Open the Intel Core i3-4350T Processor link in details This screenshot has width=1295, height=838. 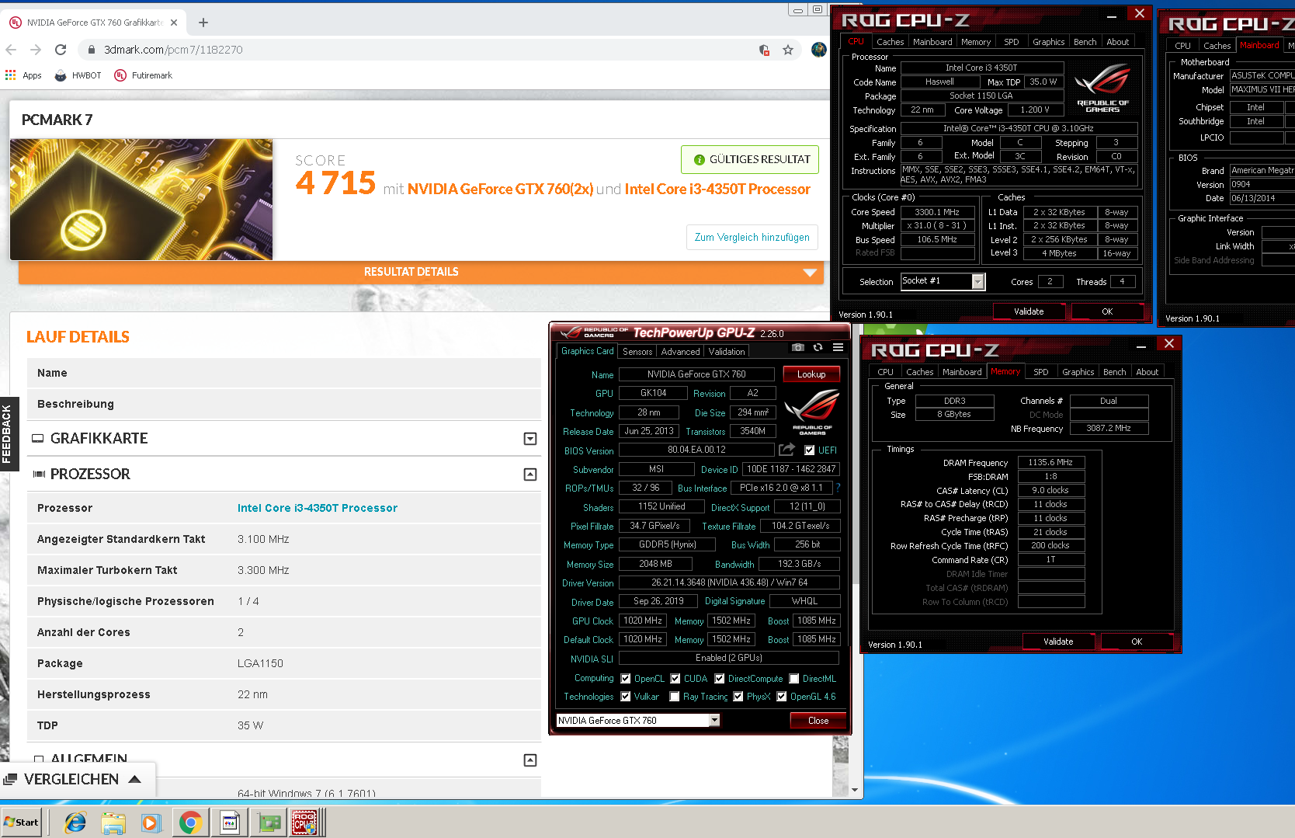click(x=318, y=508)
